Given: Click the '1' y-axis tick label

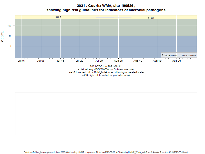Looking at the screenshot, I should [11, 46].
